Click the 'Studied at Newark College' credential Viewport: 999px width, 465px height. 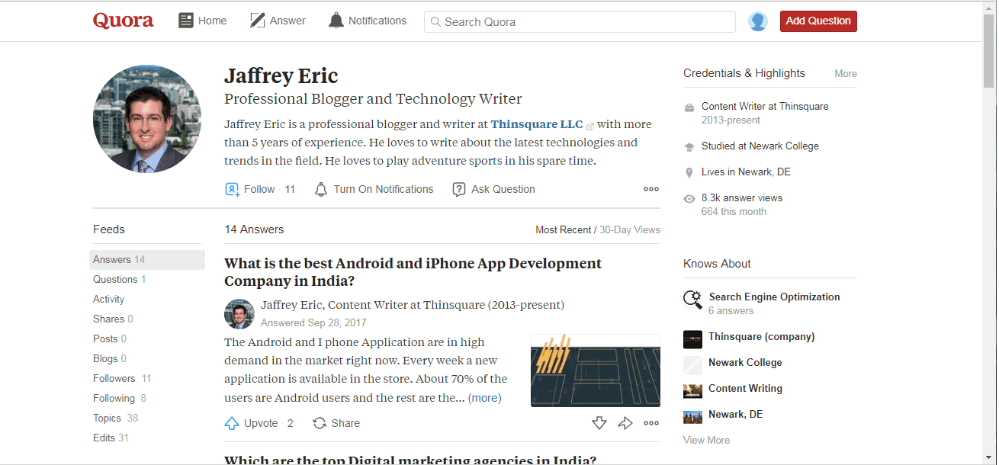[760, 146]
